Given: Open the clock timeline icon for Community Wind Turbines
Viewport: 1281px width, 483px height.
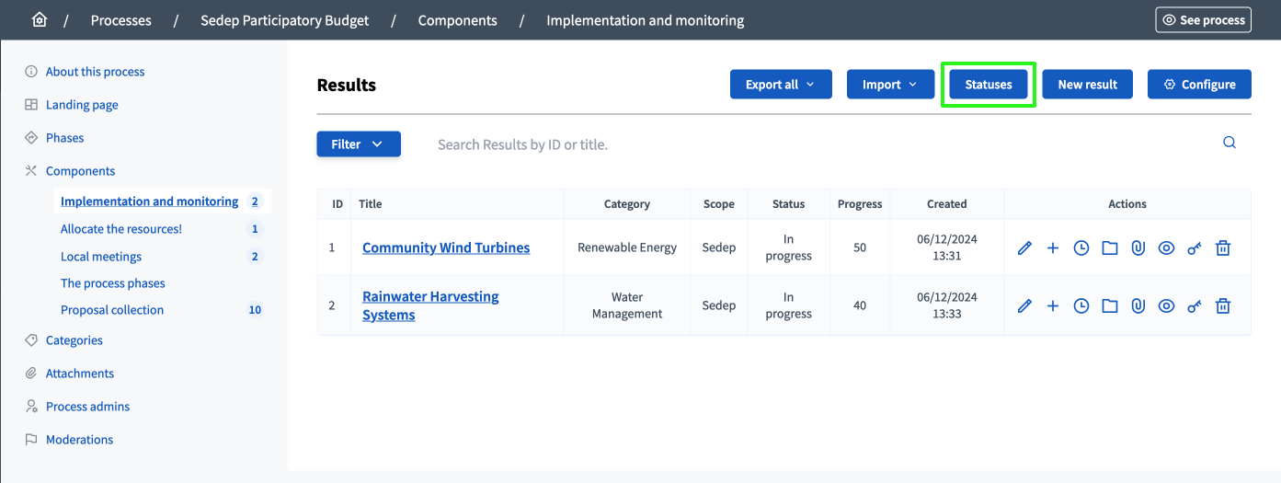Looking at the screenshot, I should pos(1081,247).
